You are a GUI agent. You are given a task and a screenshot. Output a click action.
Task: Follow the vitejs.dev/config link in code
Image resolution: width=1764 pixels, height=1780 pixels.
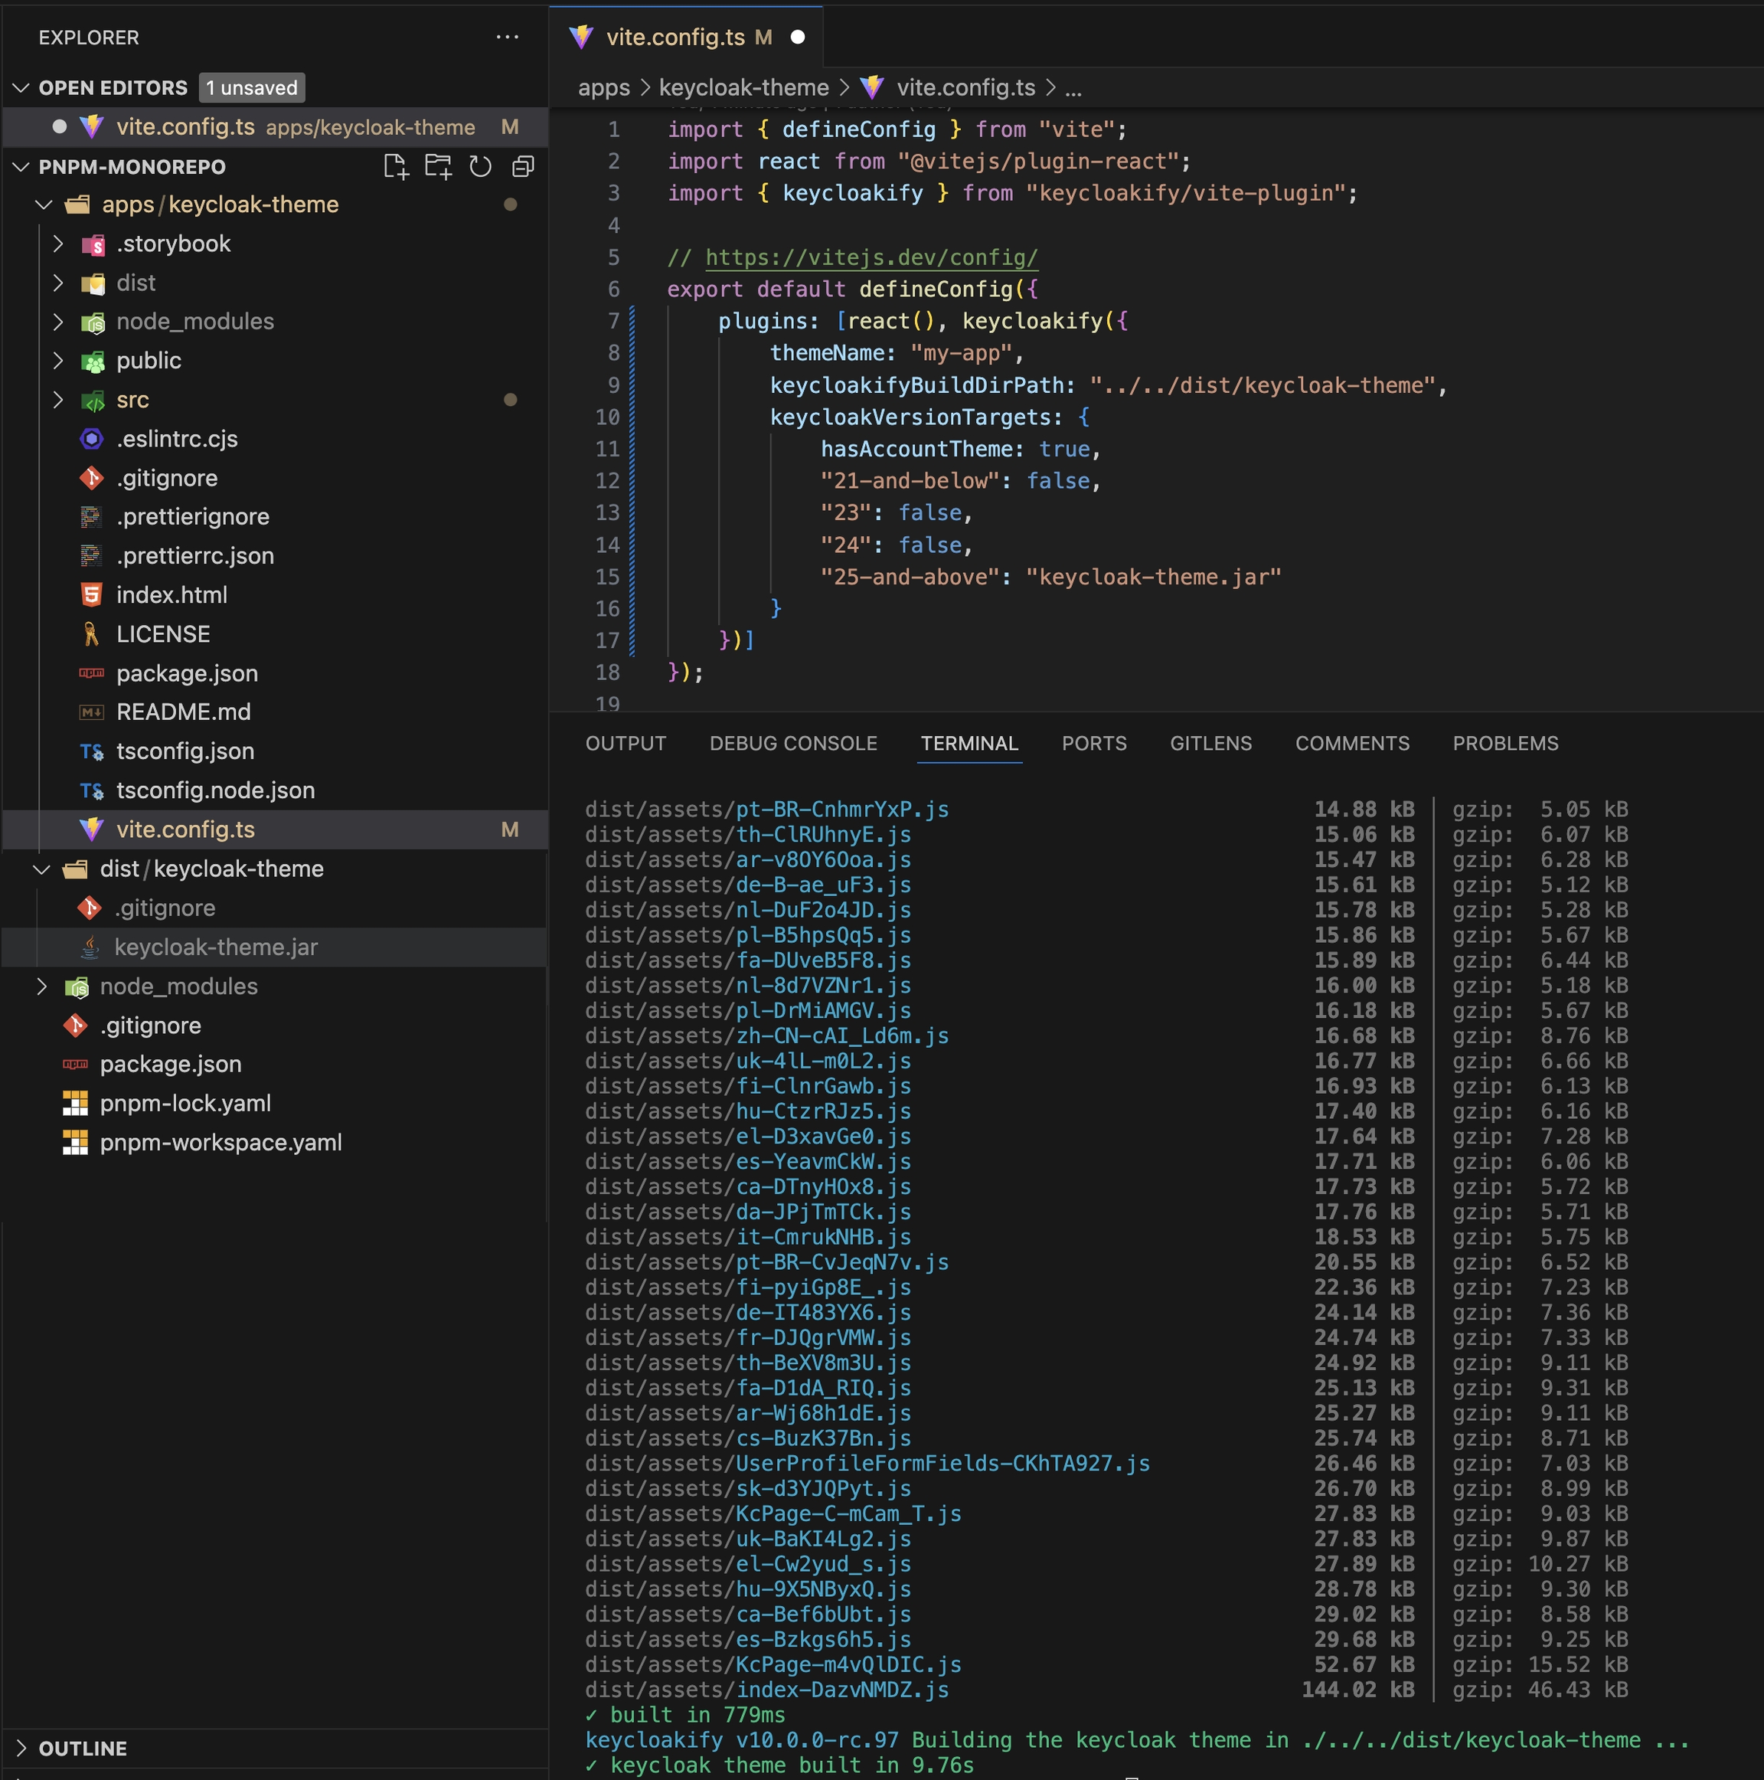point(871,258)
